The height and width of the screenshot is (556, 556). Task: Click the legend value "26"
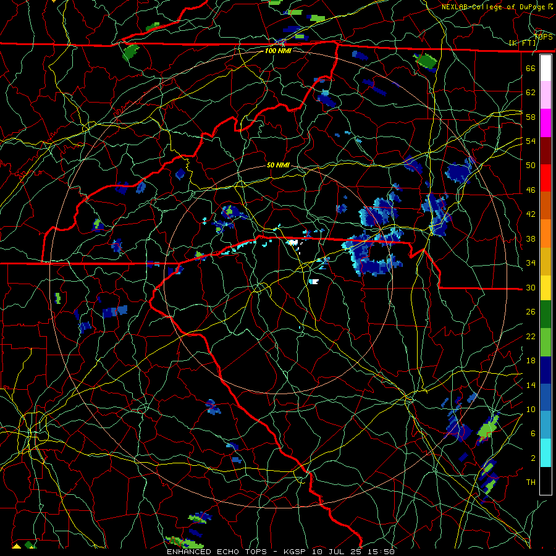(531, 312)
